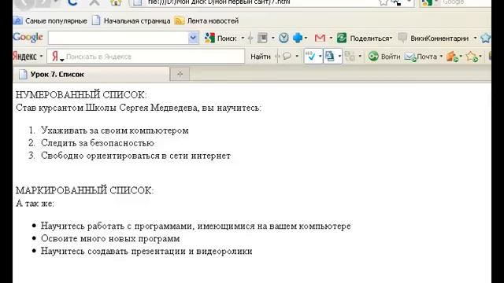Click list item Ухаживать за своим компьютером
The height and width of the screenshot is (283, 504).
(x=115, y=130)
